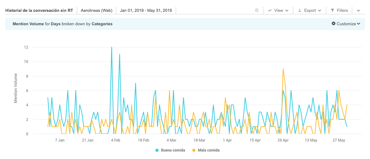This screenshot has height=159, width=370.
Task: Expand the Export dropdown
Action: point(310,10)
